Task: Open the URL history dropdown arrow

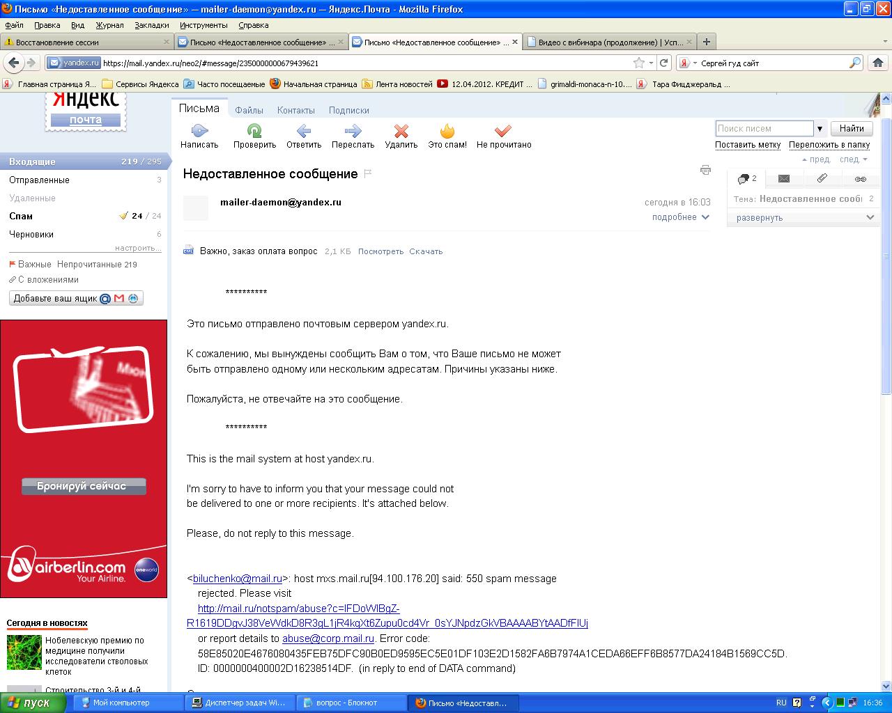Action: coord(652,63)
